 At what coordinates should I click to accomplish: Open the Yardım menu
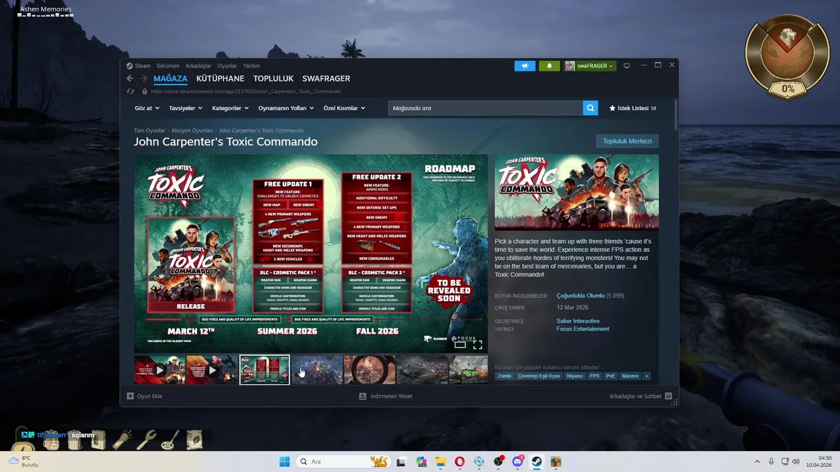click(251, 66)
